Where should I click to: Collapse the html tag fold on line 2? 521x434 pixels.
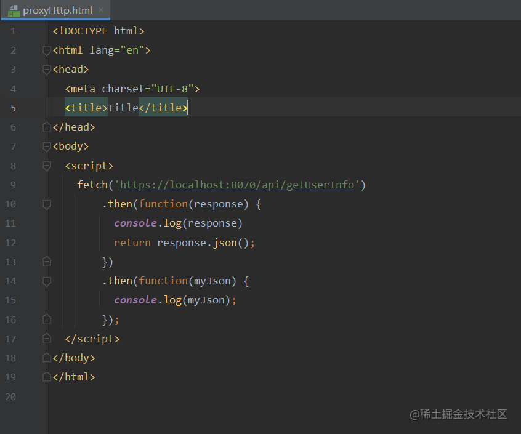[47, 50]
